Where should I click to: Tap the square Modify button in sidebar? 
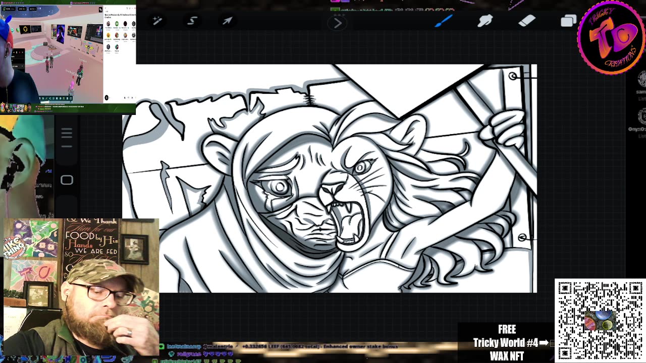tap(67, 180)
